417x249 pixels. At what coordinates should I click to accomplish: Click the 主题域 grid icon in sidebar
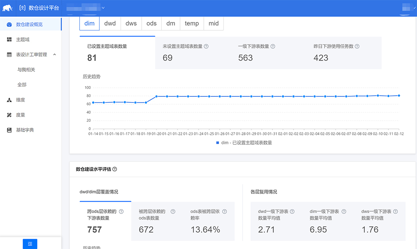(9, 39)
